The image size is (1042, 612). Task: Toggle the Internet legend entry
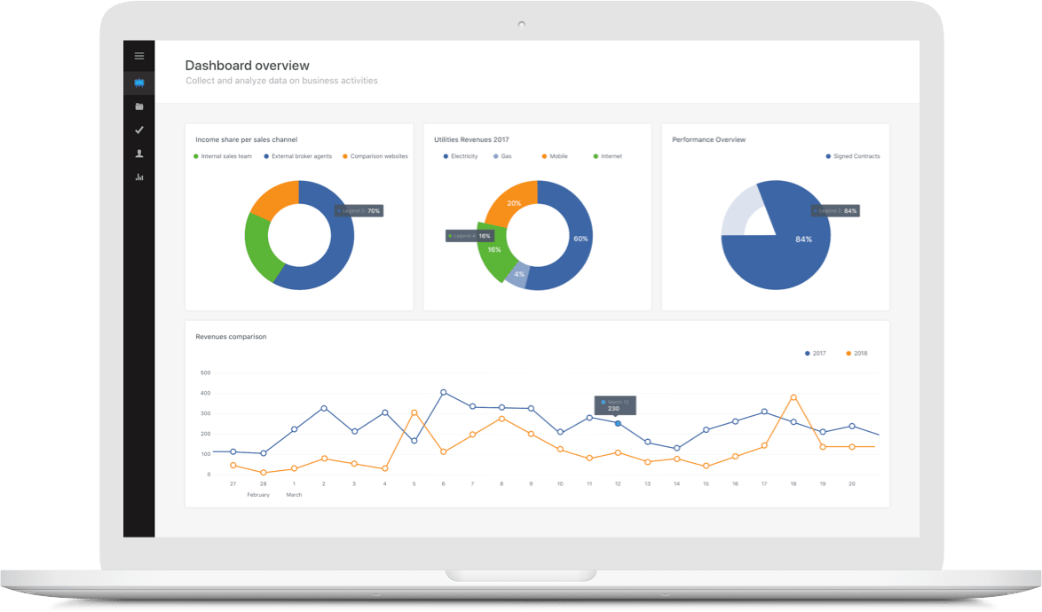click(x=611, y=156)
